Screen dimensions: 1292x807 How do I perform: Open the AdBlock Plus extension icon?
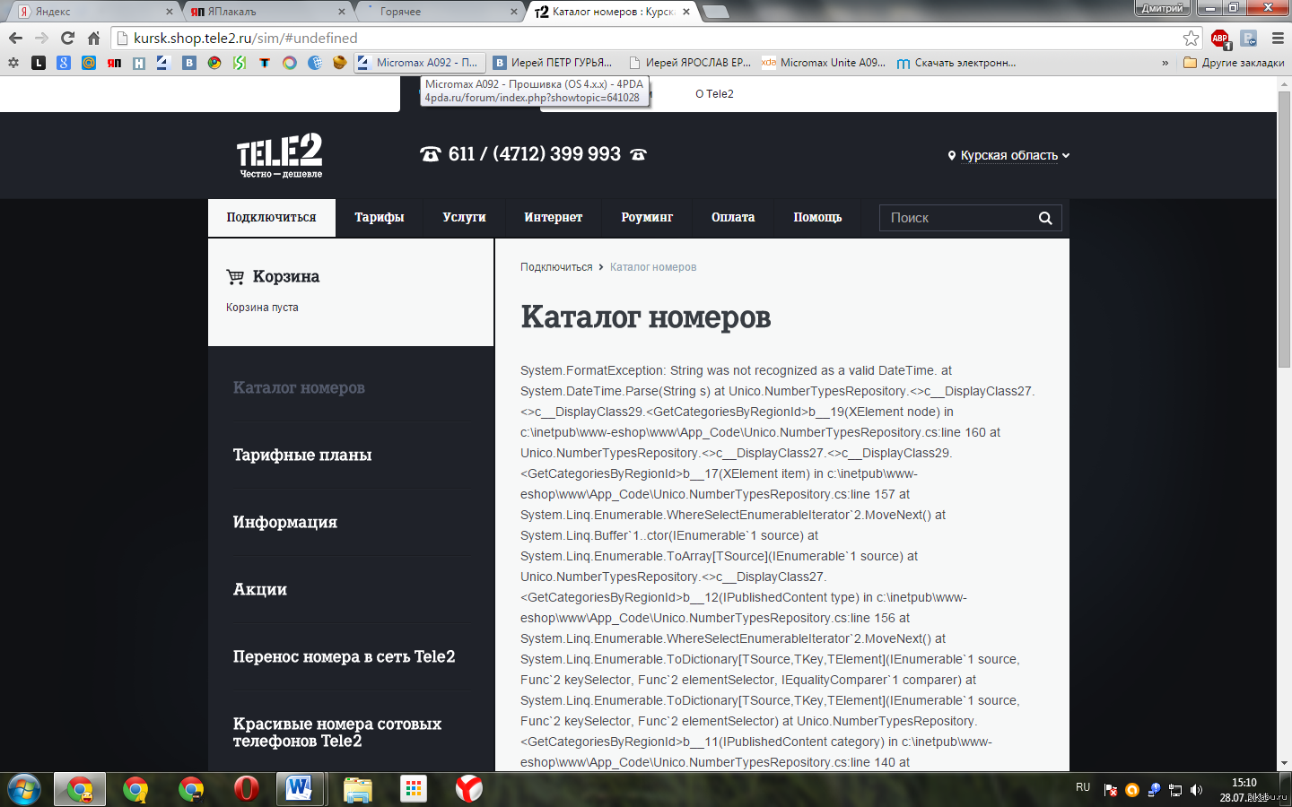click(1219, 38)
